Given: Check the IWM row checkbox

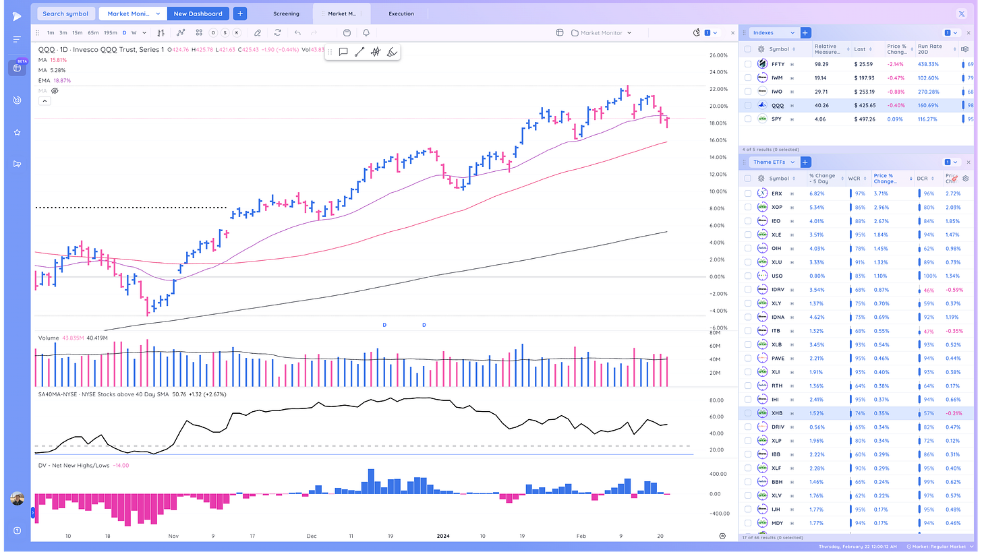Looking at the screenshot, I should click(748, 78).
